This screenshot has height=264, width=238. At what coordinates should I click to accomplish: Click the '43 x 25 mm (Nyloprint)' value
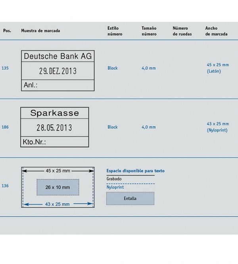point(218,127)
